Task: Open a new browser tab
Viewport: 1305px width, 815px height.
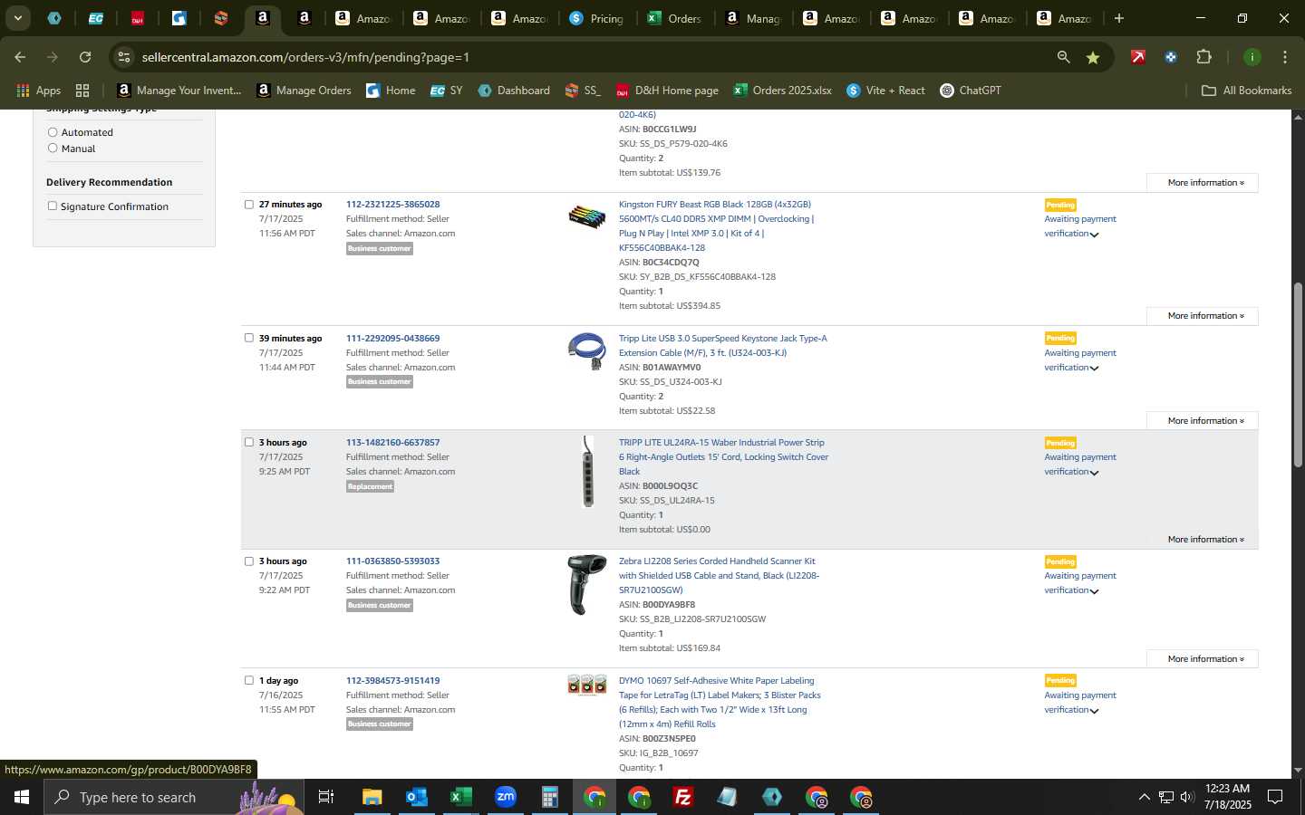Action: [1119, 18]
